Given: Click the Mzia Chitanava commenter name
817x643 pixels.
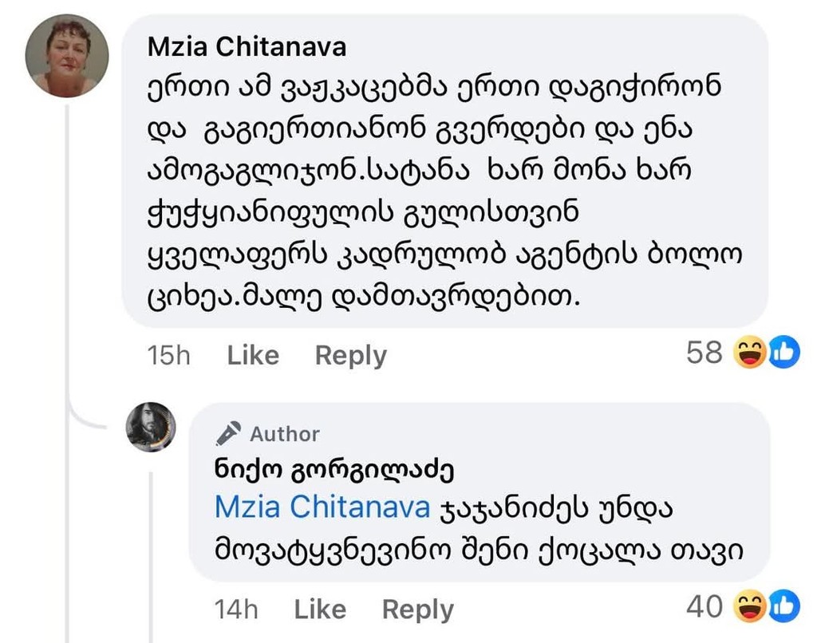Looking at the screenshot, I should click(x=247, y=47).
